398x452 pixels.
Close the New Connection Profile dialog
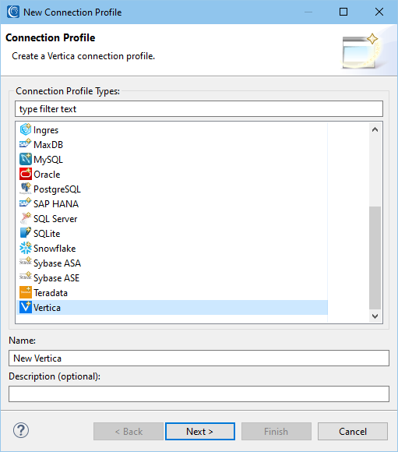tap(379, 12)
